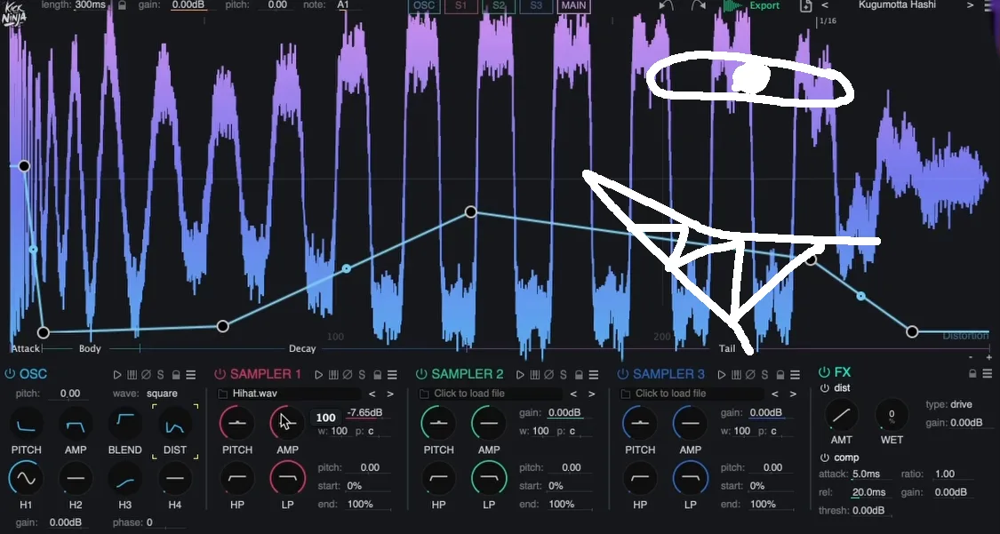Open the OSC hamburger menu
Image resolution: width=1000 pixels, height=534 pixels.
(191, 375)
